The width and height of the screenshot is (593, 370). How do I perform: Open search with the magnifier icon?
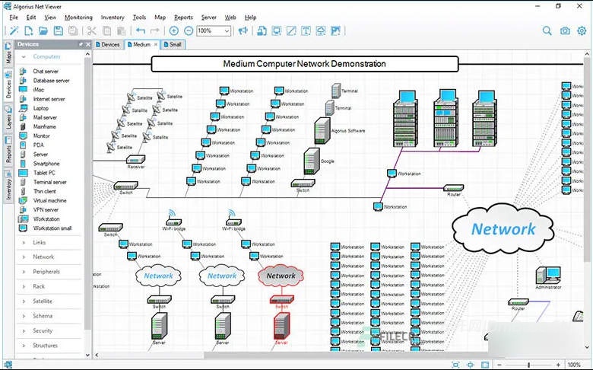[x=547, y=30]
